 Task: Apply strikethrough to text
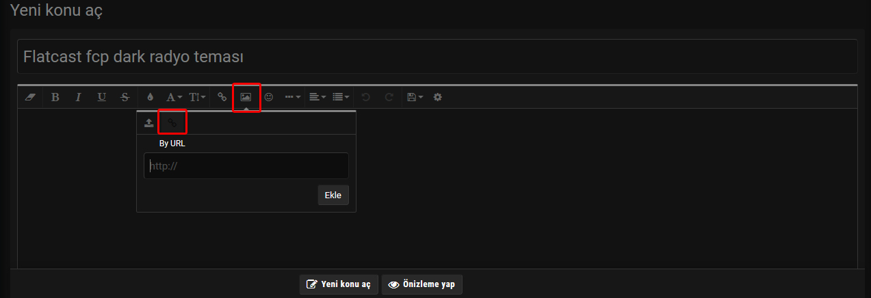click(x=125, y=97)
